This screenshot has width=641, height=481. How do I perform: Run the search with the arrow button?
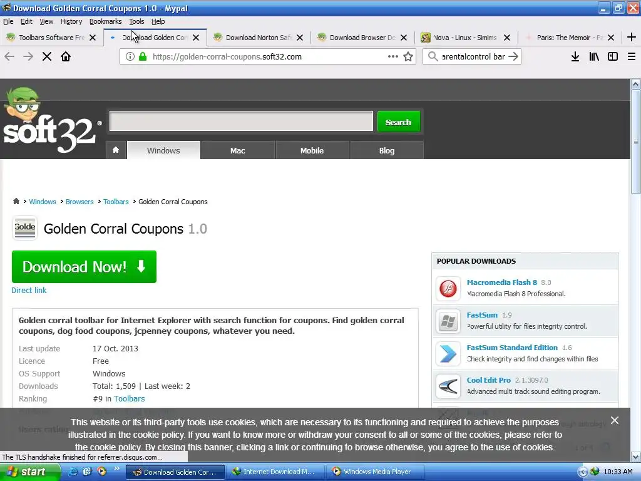tap(513, 56)
